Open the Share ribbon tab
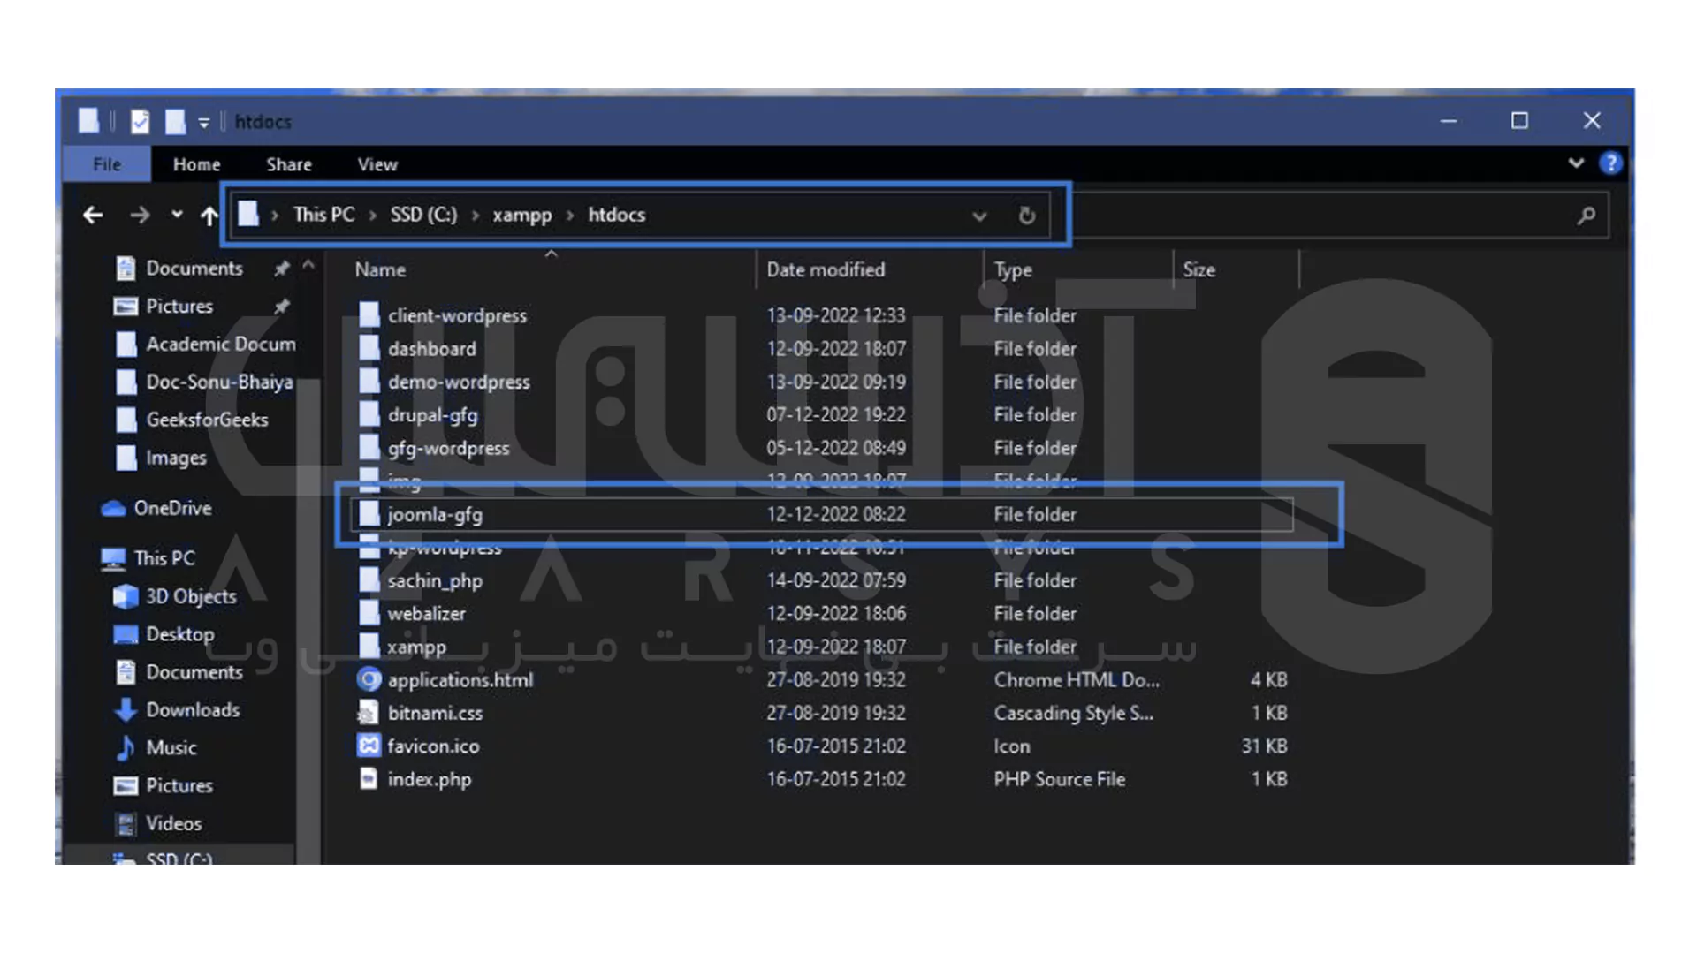 [289, 164]
